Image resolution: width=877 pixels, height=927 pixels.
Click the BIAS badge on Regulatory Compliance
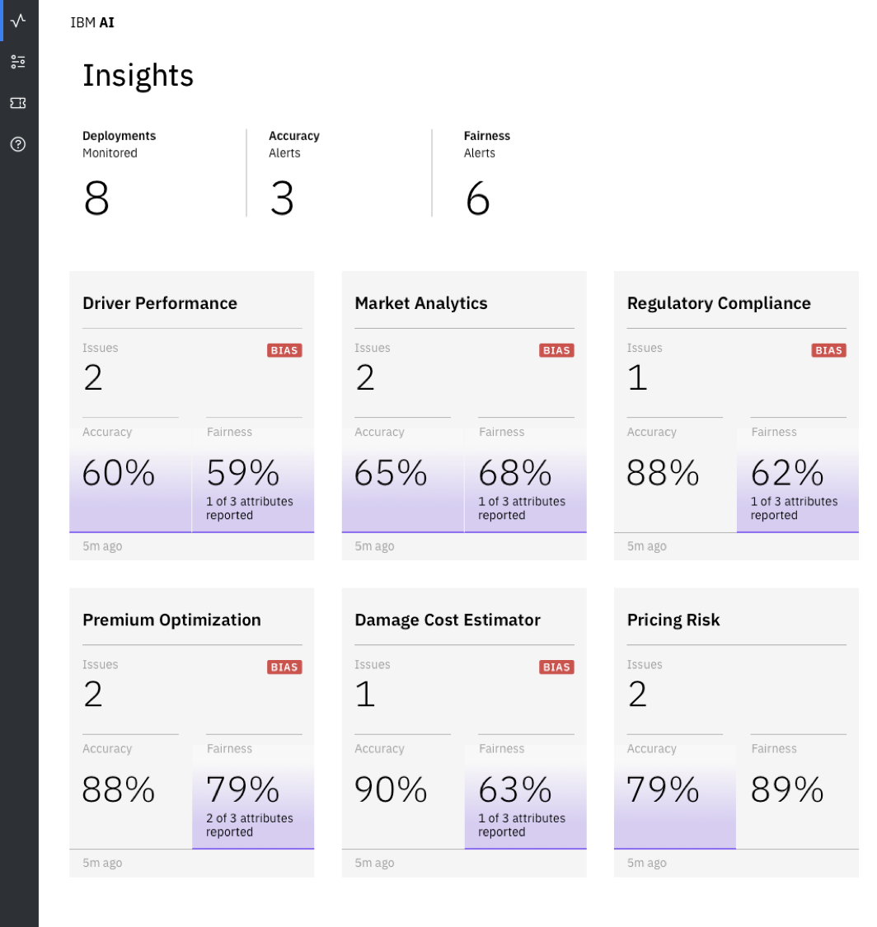[828, 350]
